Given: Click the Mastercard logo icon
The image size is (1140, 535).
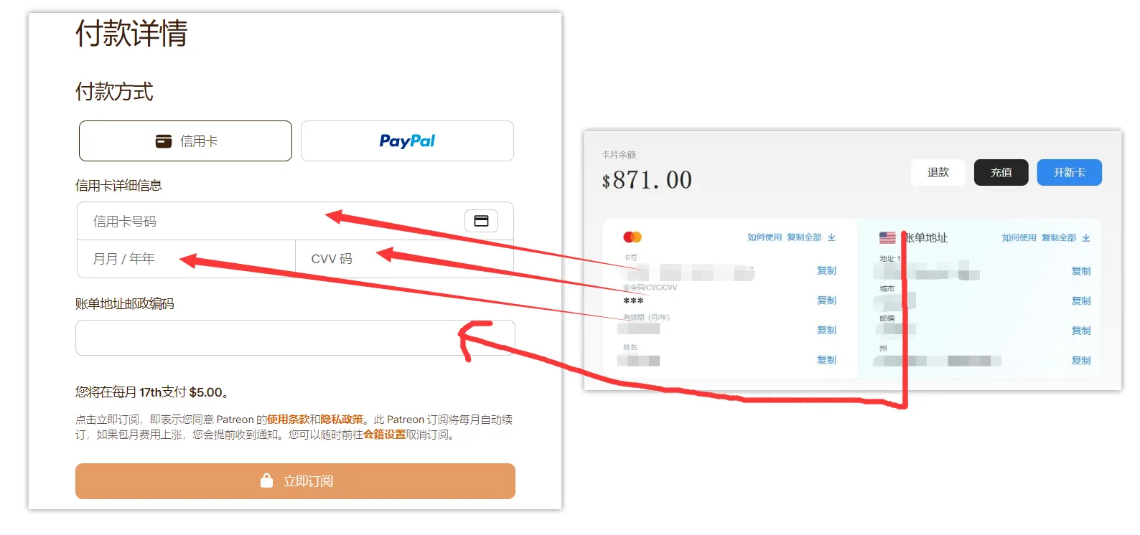Looking at the screenshot, I should [x=632, y=237].
